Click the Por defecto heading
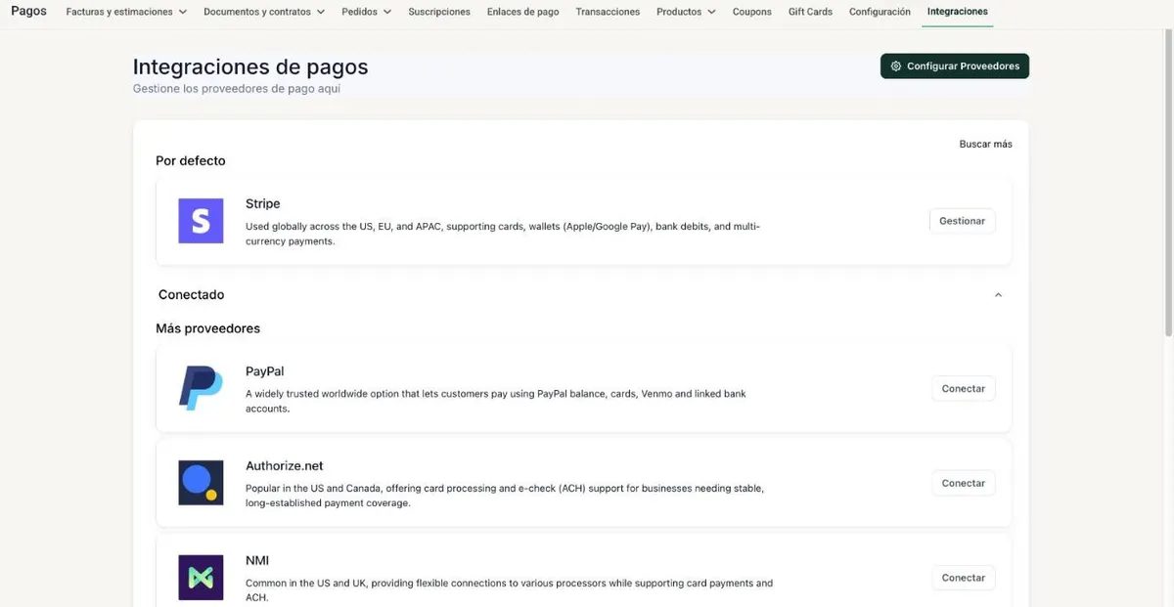This screenshot has height=607, width=1174. coord(191,160)
